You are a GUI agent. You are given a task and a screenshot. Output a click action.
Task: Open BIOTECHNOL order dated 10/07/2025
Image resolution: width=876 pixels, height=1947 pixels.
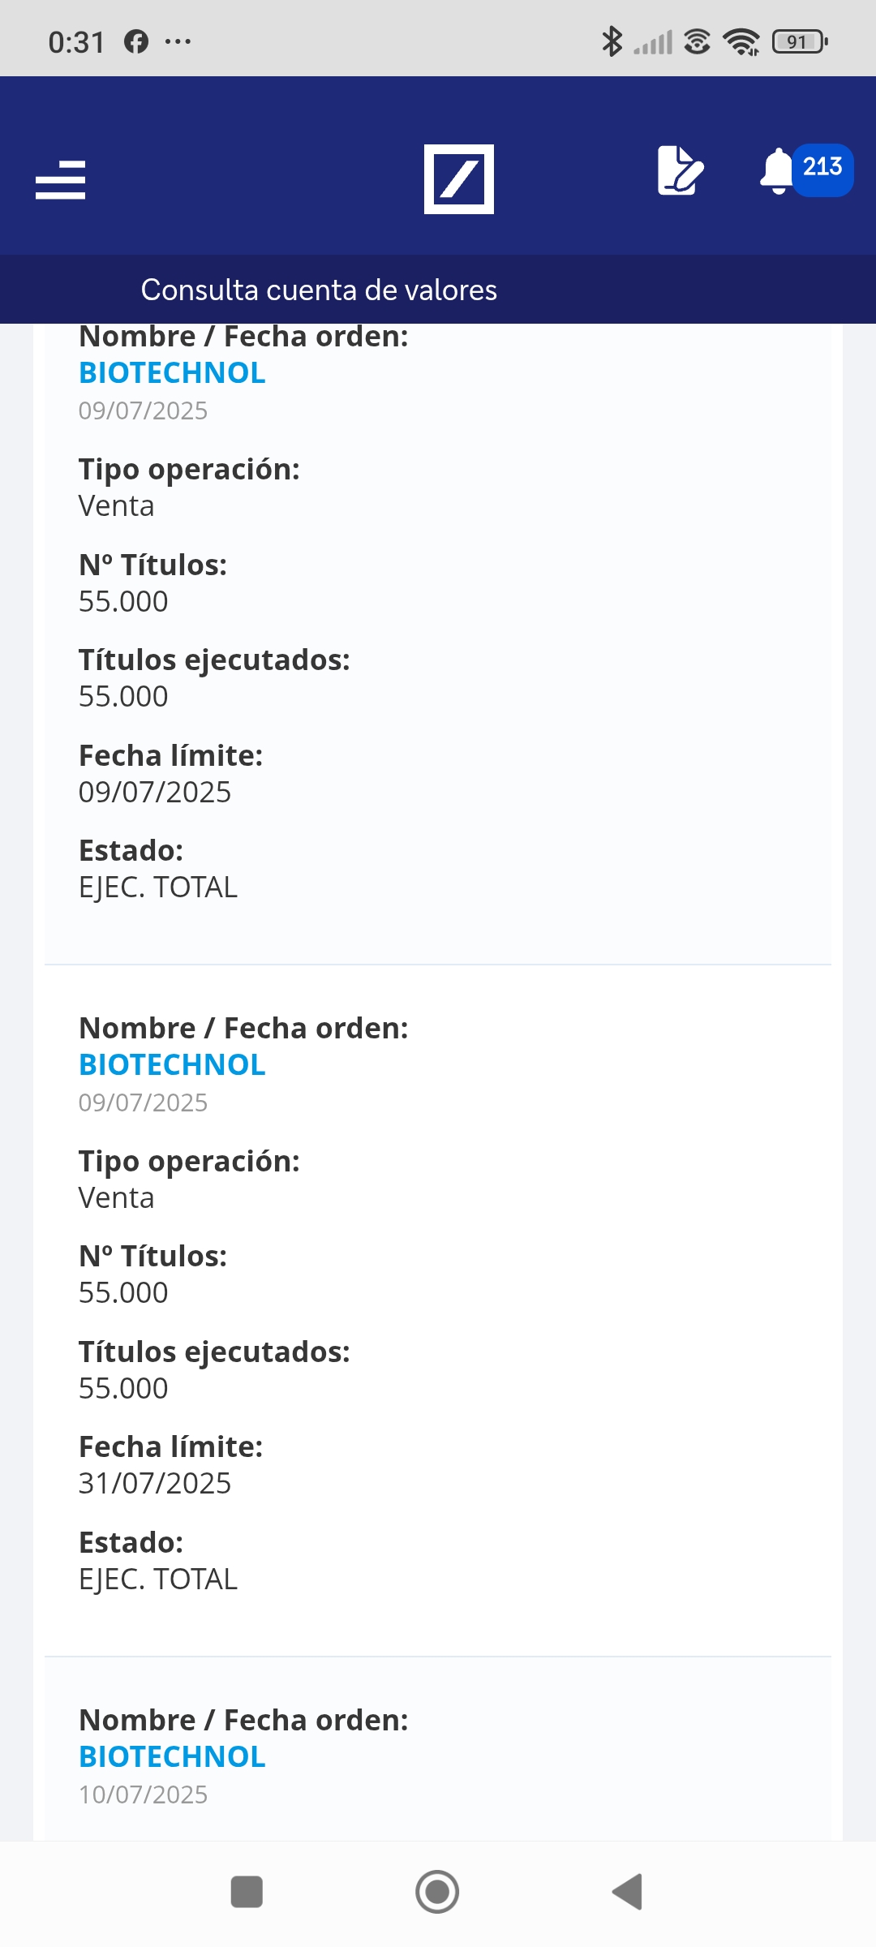[172, 1756]
